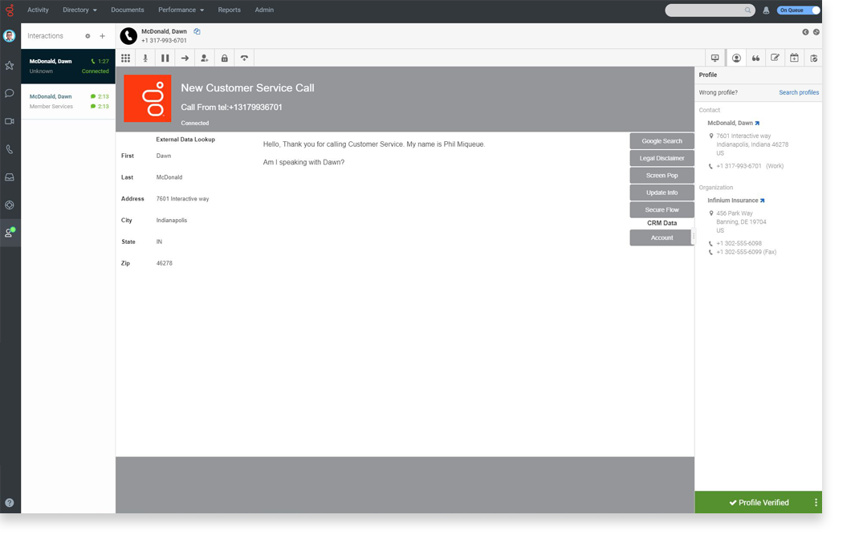Open the schedule calendar icon

click(795, 57)
